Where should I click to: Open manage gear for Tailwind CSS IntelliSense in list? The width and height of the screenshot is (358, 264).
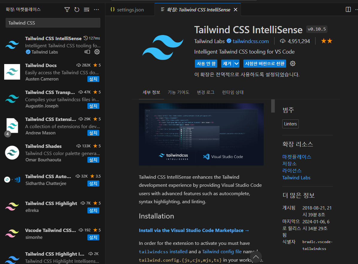(x=97, y=52)
